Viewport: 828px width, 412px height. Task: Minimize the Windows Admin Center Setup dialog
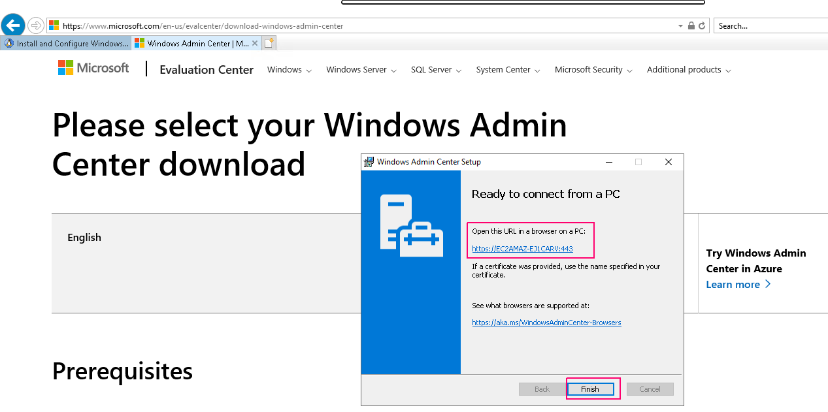609,162
